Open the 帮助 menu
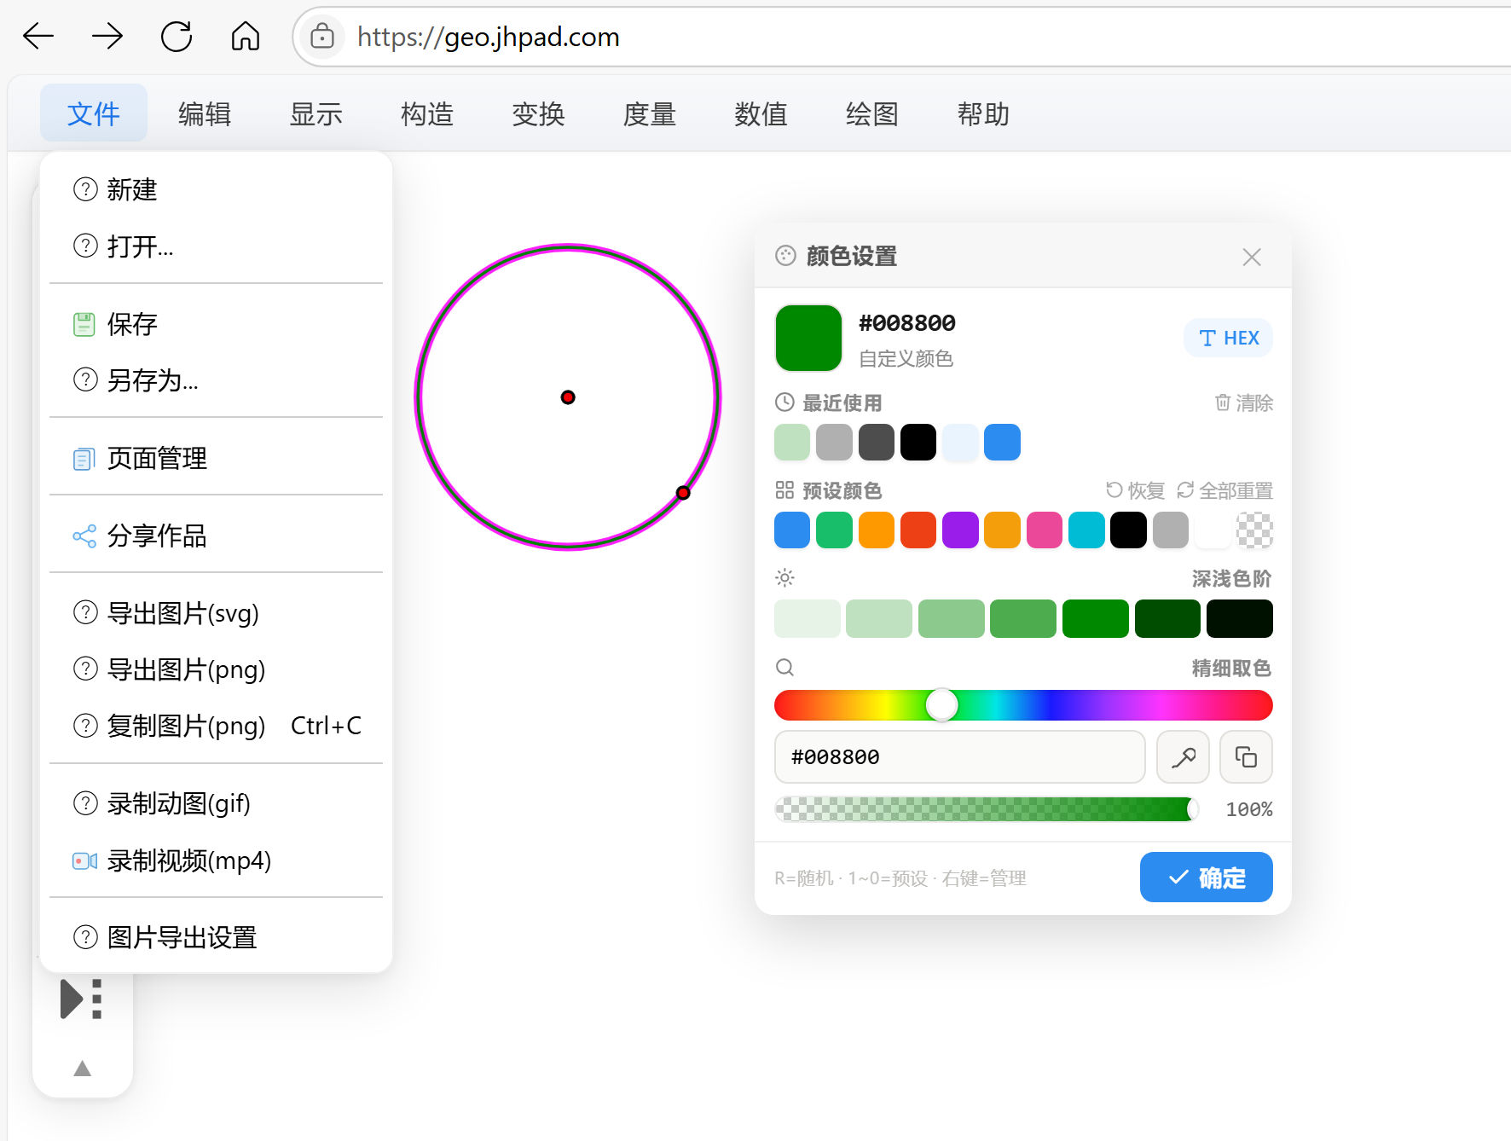The width and height of the screenshot is (1511, 1141). [x=983, y=113]
